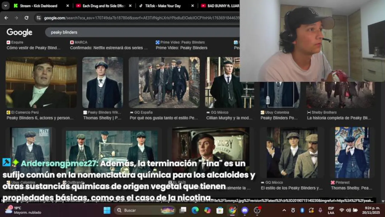This screenshot has width=385, height=217.
Task: Switch to TikTok - Make Your Day tab
Action: coord(163,6)
